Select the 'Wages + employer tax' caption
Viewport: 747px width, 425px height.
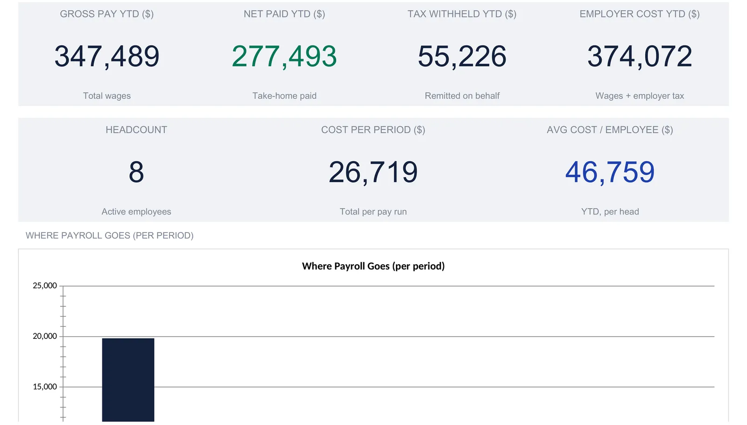pyautogui.click(x=640, y=96)
